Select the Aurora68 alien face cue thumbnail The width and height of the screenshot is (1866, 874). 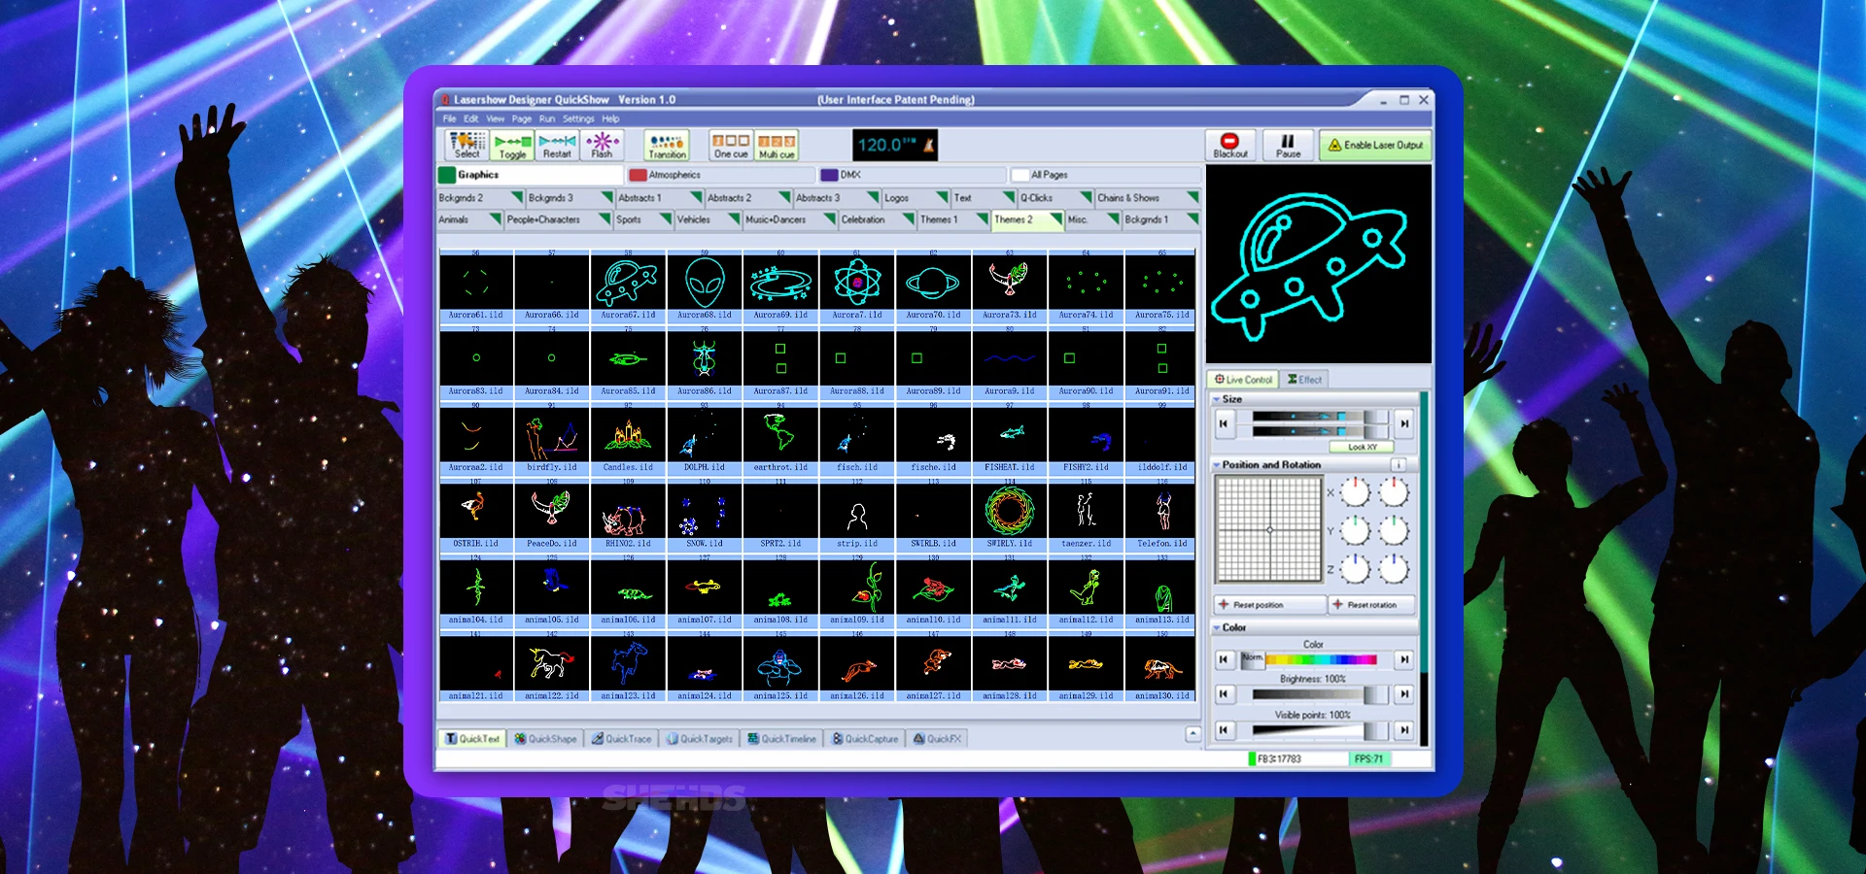705,284
